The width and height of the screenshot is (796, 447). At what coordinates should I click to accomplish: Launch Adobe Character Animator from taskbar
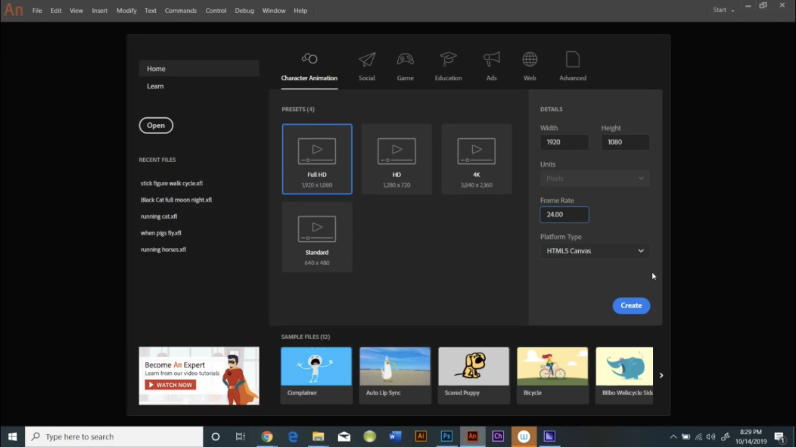(498, 437)
